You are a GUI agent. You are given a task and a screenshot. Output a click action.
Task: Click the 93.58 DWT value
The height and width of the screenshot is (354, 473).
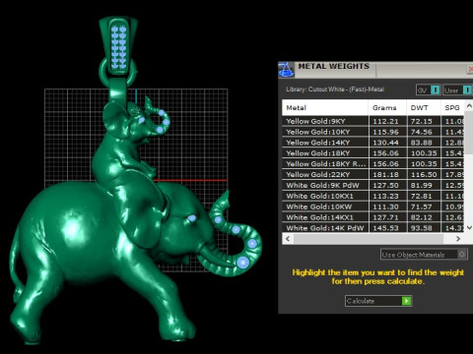tap(422, 228)
